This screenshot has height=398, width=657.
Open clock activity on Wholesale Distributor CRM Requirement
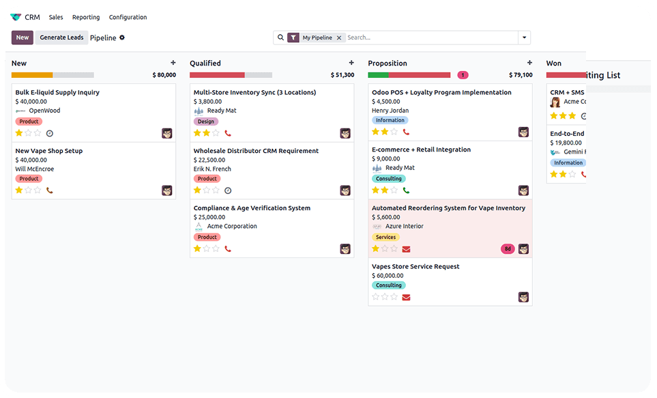(228, 190)
